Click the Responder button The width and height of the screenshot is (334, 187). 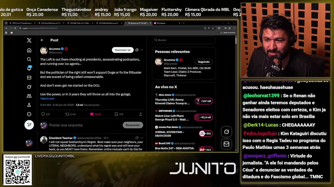[133, 125]
